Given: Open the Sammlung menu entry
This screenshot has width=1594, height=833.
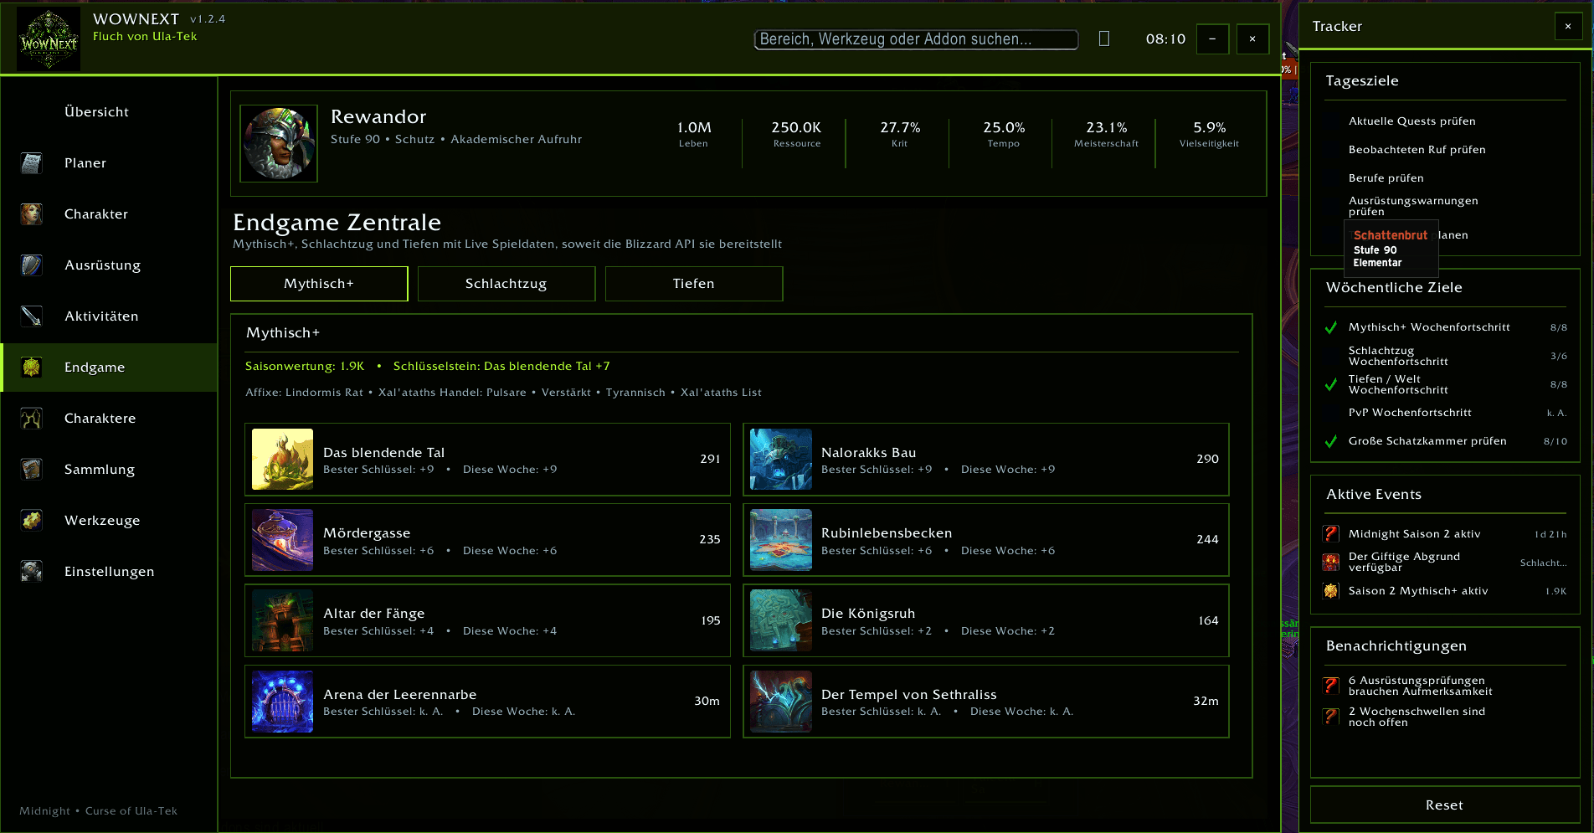Looking at the screenshot, I should pyautogui.click(x=109, y=470).
